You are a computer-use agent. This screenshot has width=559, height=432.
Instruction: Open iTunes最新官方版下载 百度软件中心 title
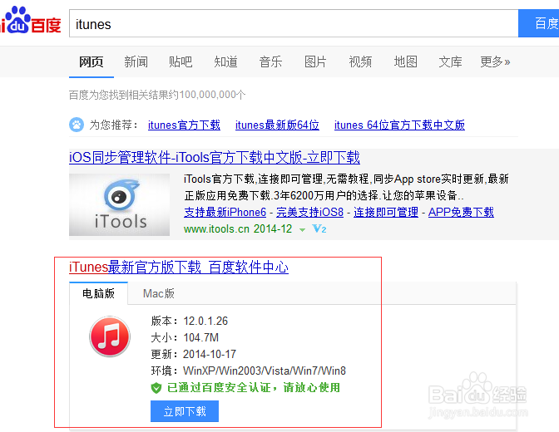(179, 268)
